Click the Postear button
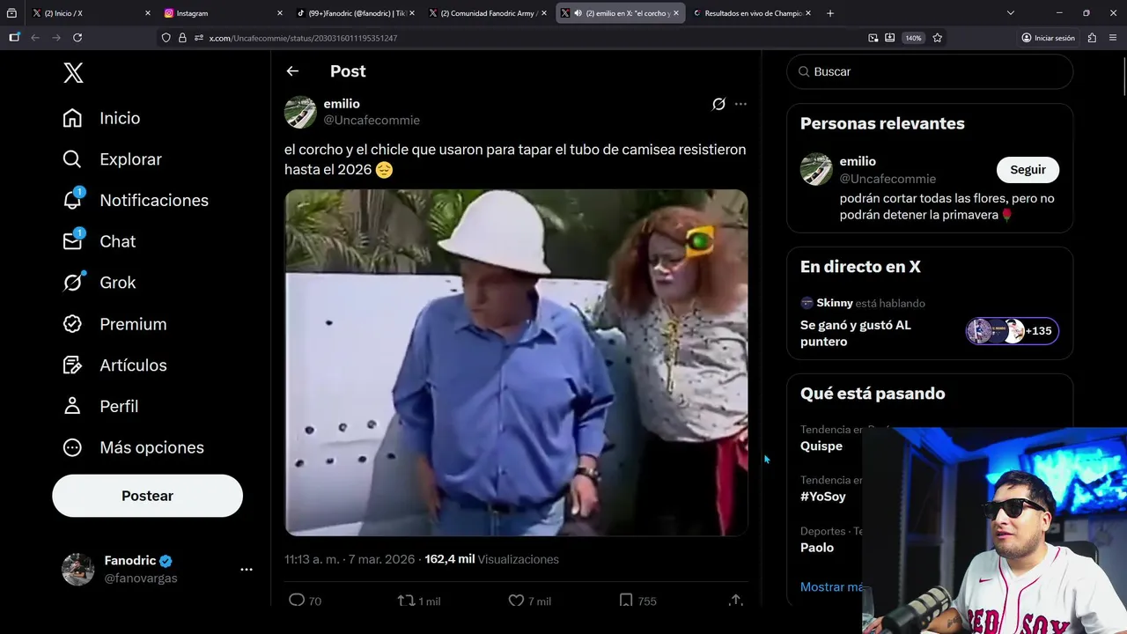The width and height of the screenshot is (1127, 634). pos(147,496)
